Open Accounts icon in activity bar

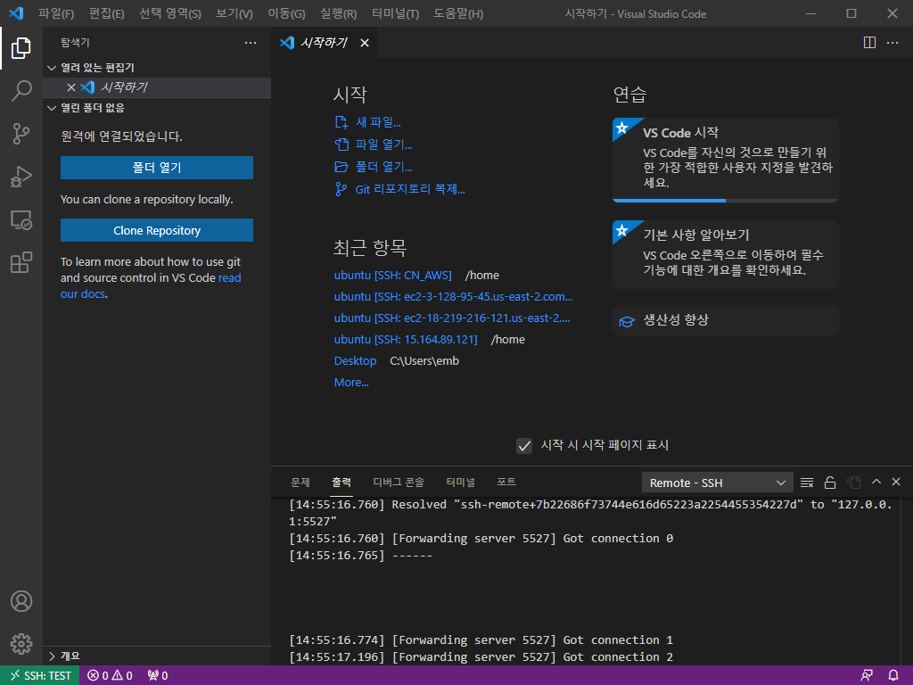(x=21, y=601)
